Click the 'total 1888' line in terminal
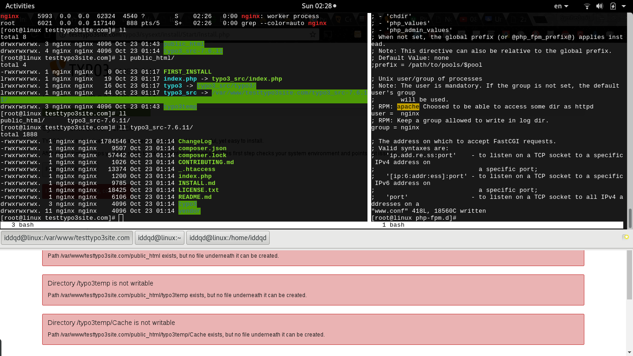The height and width of the screenshot is (356, 633). click(19, 134)
